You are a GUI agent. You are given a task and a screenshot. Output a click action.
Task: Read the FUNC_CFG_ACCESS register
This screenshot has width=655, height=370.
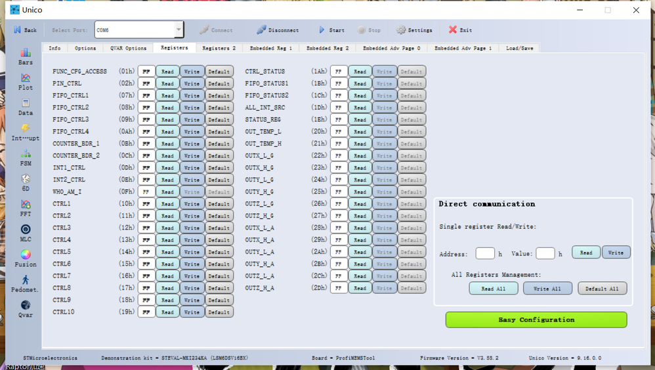[167, 72]
